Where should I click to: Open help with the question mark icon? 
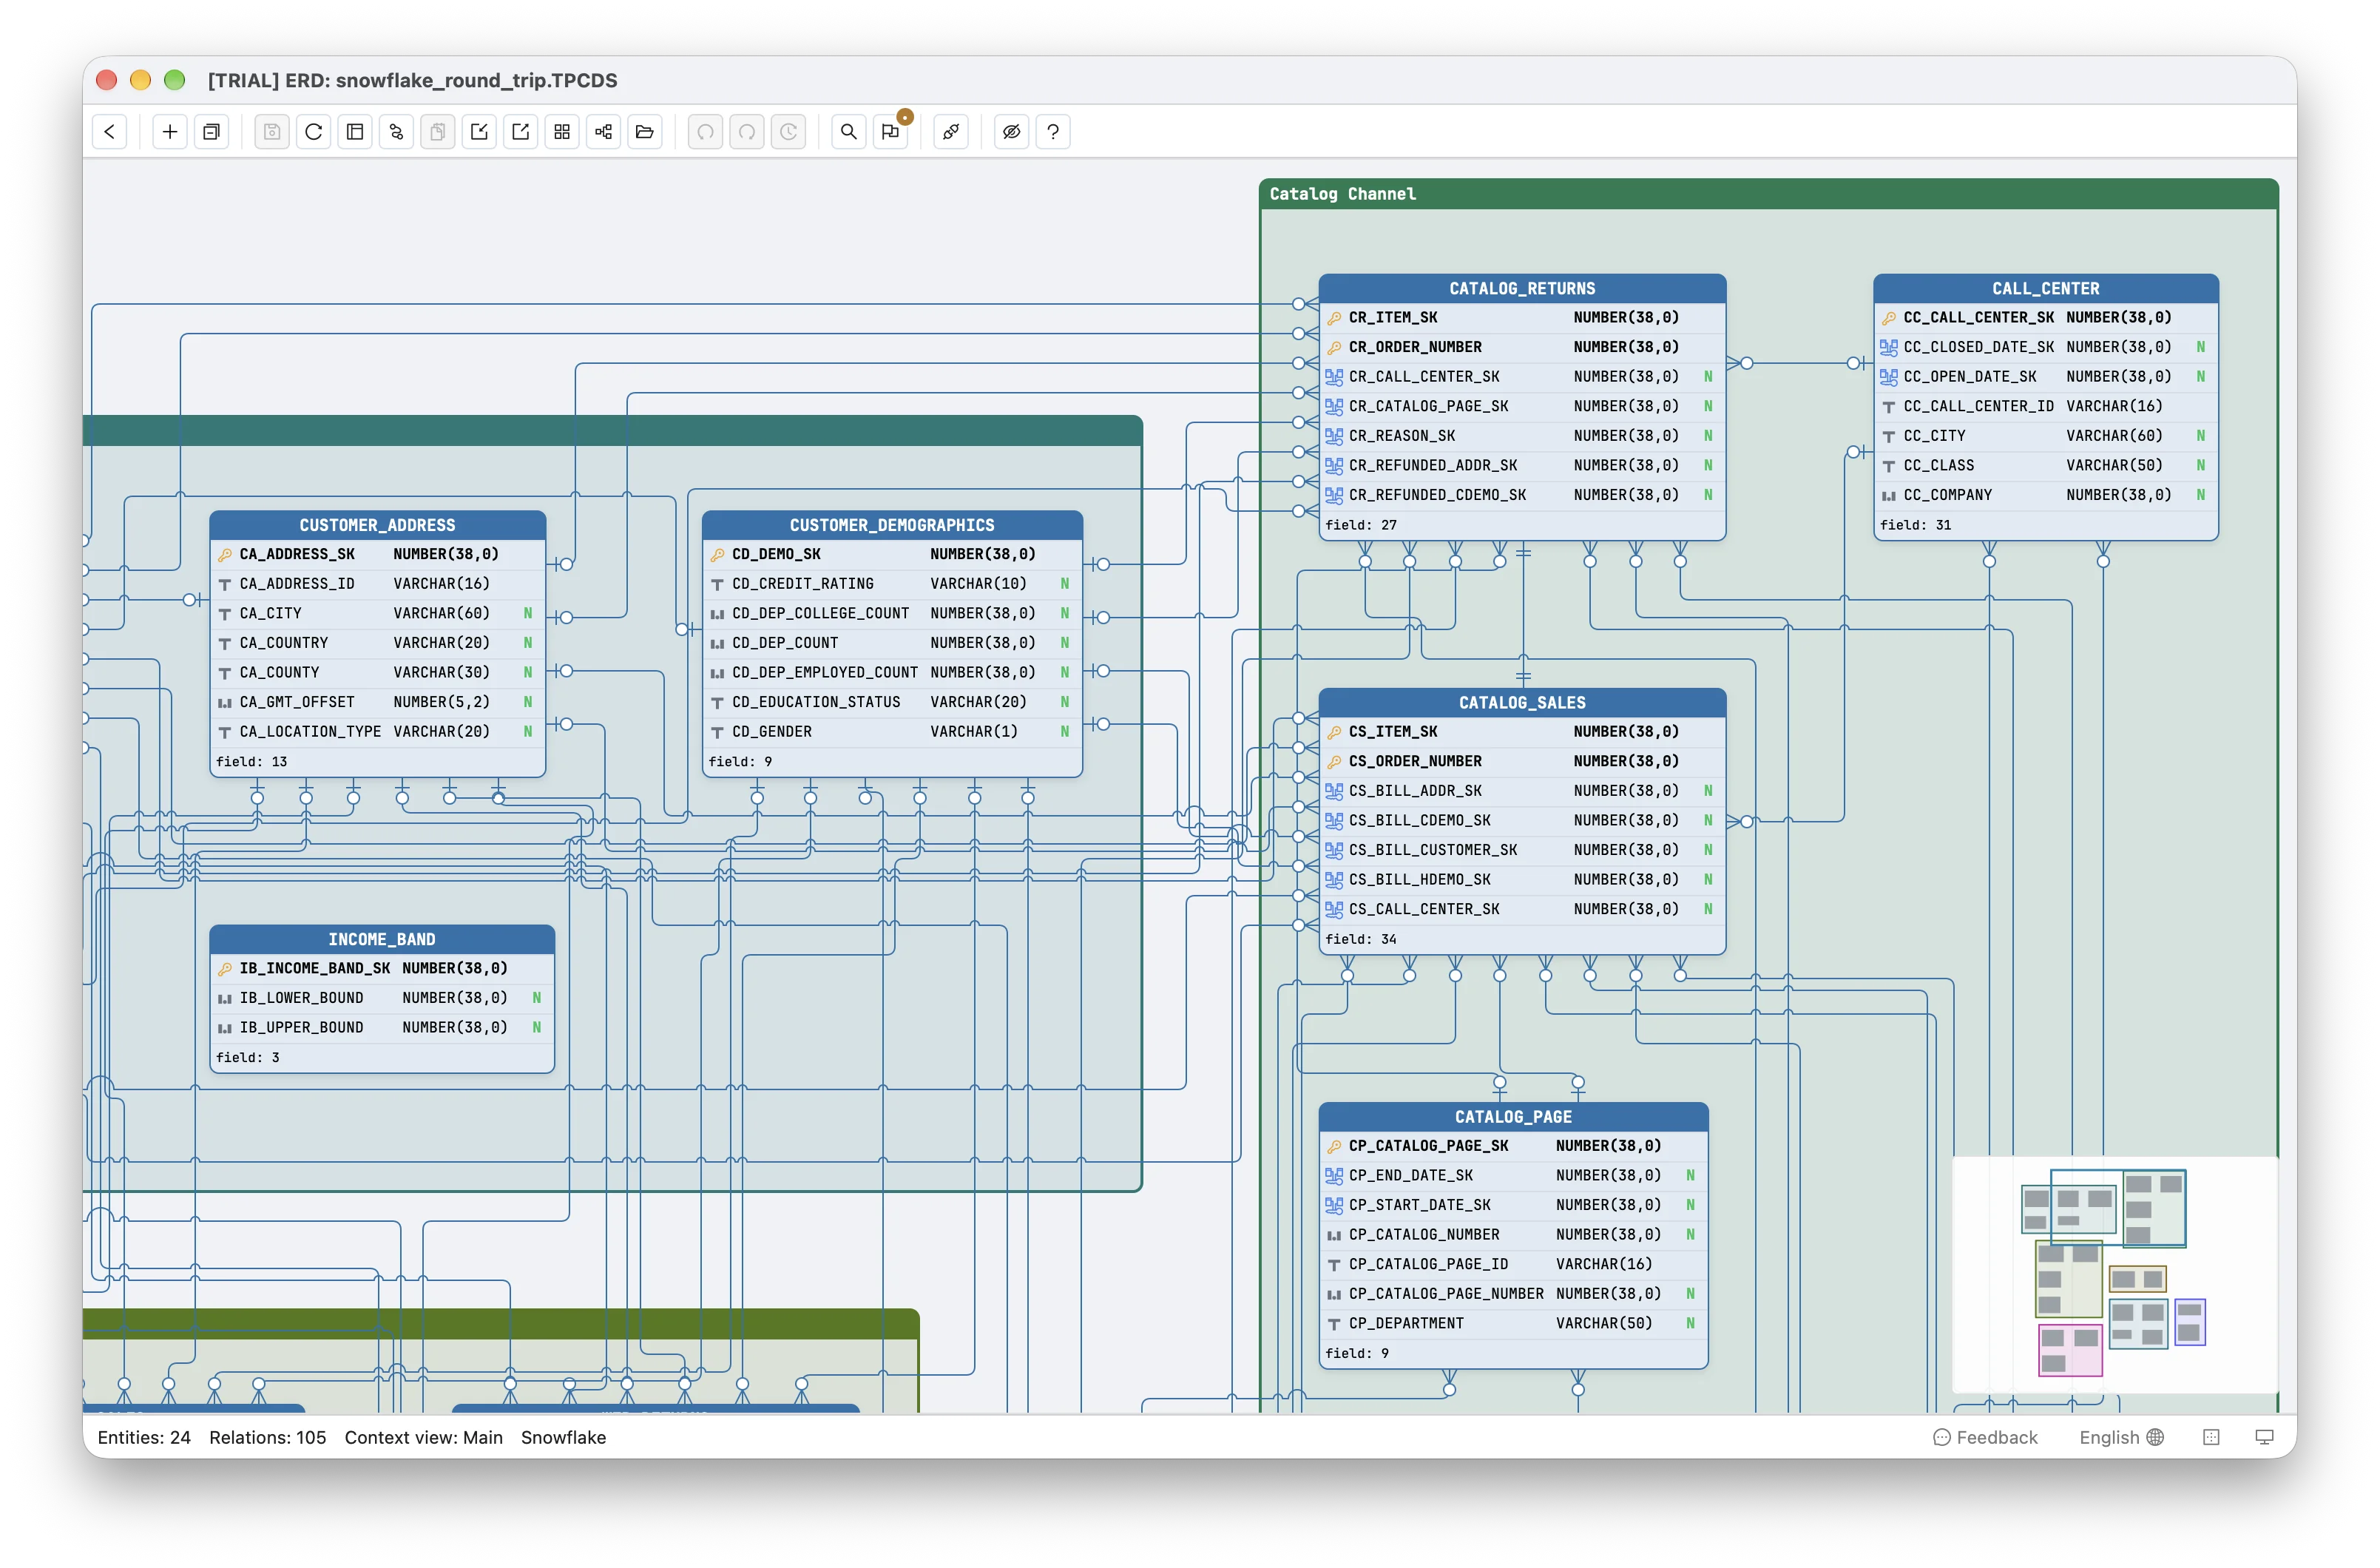click(1053, 131)
